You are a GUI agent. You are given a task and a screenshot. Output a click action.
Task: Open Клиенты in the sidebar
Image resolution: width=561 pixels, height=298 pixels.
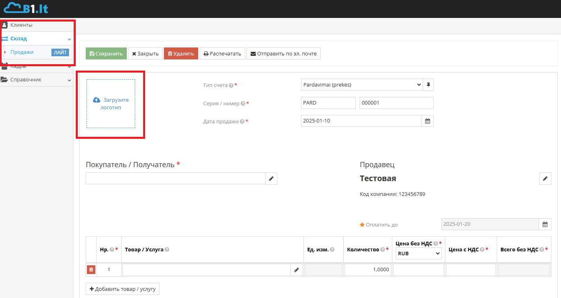pos(22,25)
